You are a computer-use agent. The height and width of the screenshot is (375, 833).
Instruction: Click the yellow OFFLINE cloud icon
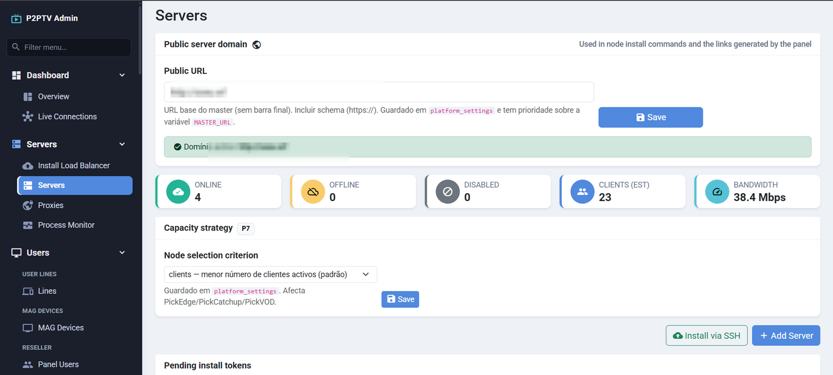coord(313,192)
